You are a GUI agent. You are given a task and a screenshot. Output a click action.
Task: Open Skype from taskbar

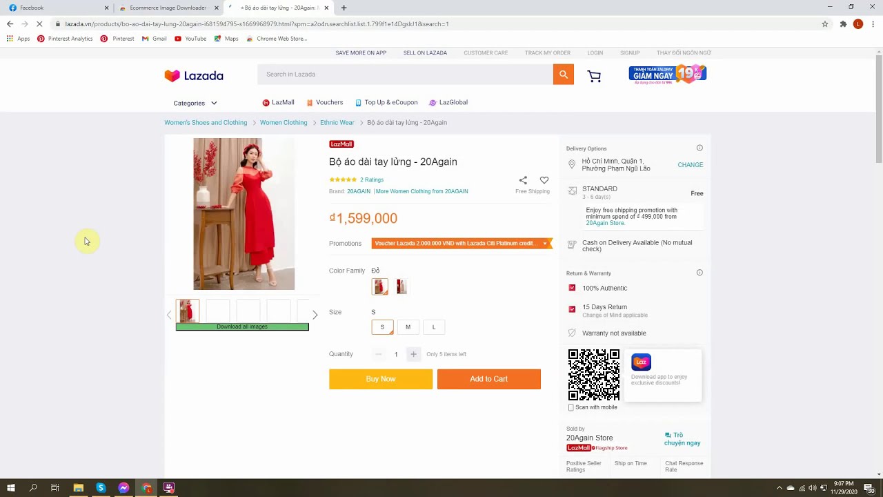pyautogui.click(x=101, y=488)
